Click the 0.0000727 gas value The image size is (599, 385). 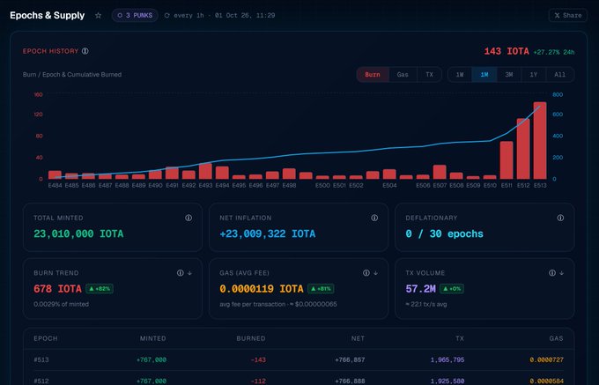[547, 359]
